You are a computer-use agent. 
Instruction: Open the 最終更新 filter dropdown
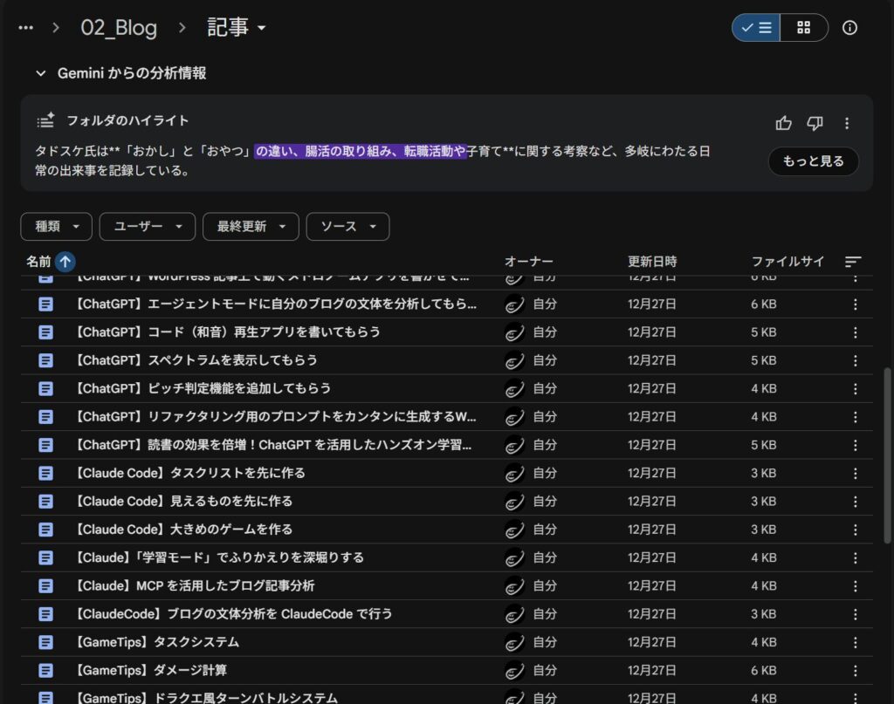pos(251,226)
